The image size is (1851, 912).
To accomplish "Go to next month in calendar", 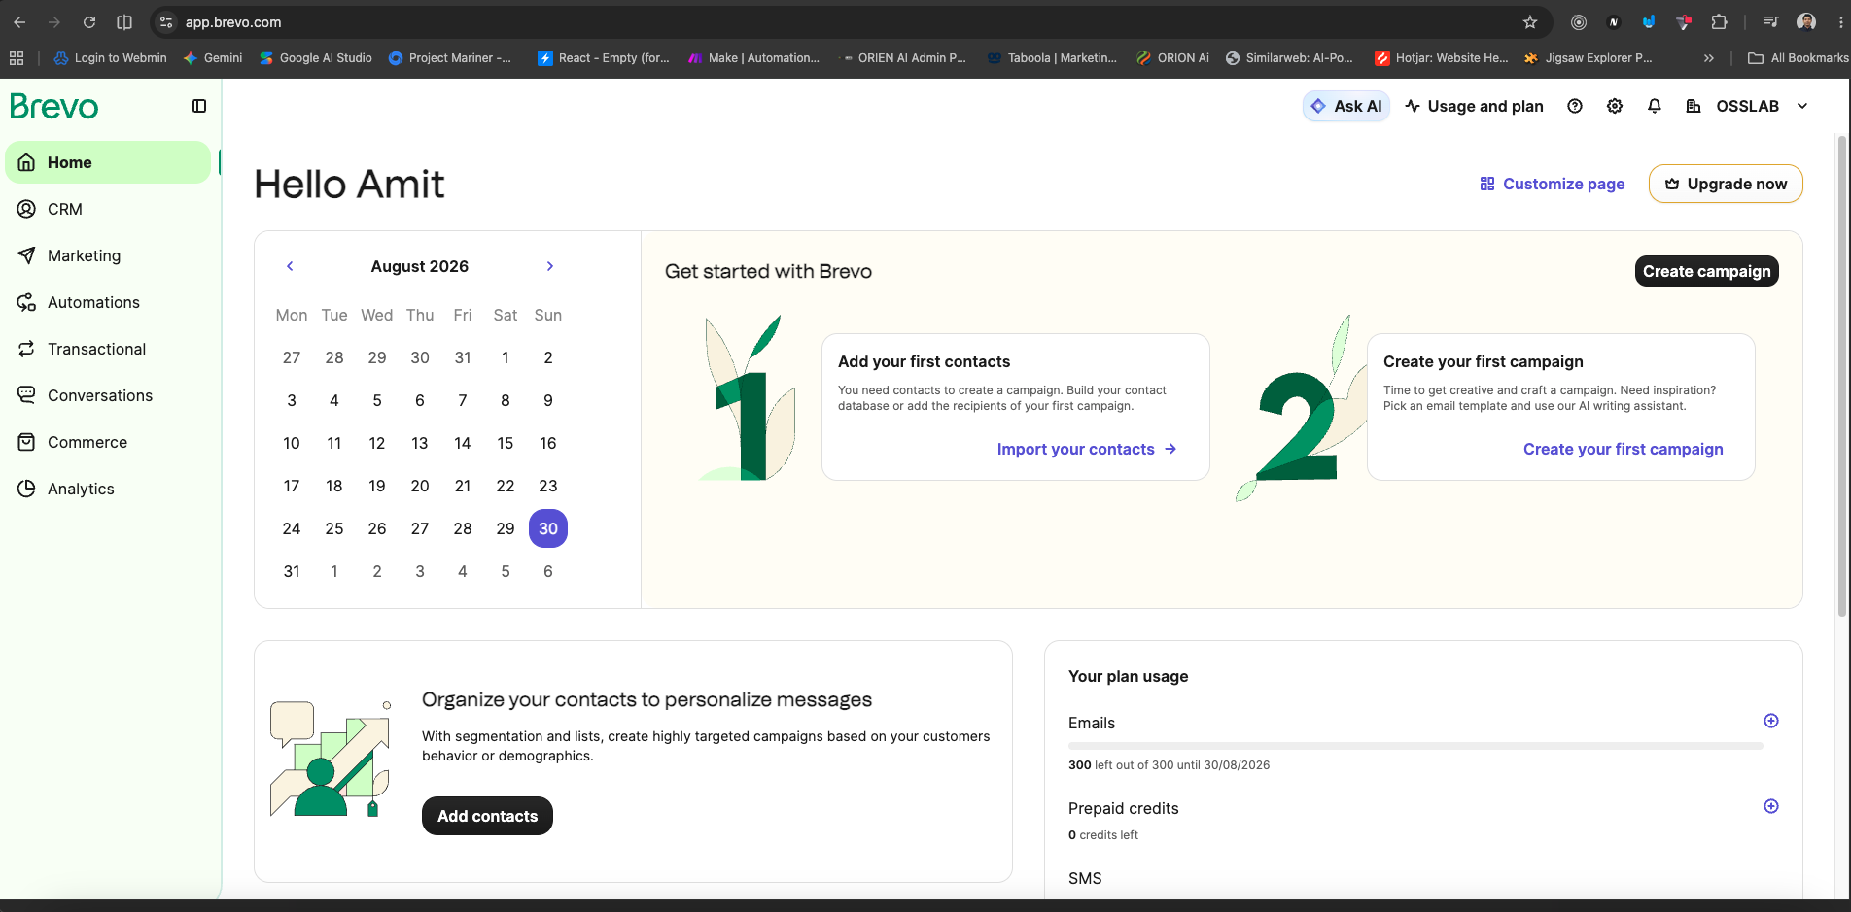I will 550,266.
